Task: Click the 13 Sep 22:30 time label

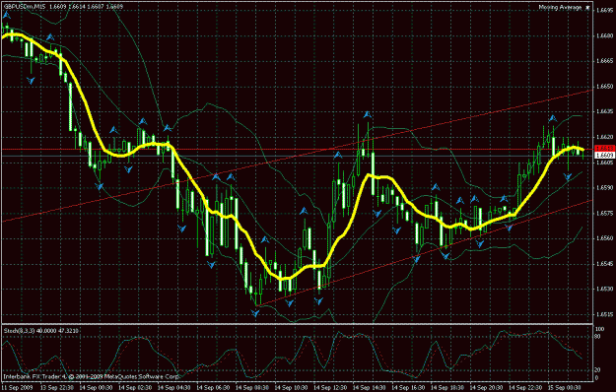Action: [57, 387]
